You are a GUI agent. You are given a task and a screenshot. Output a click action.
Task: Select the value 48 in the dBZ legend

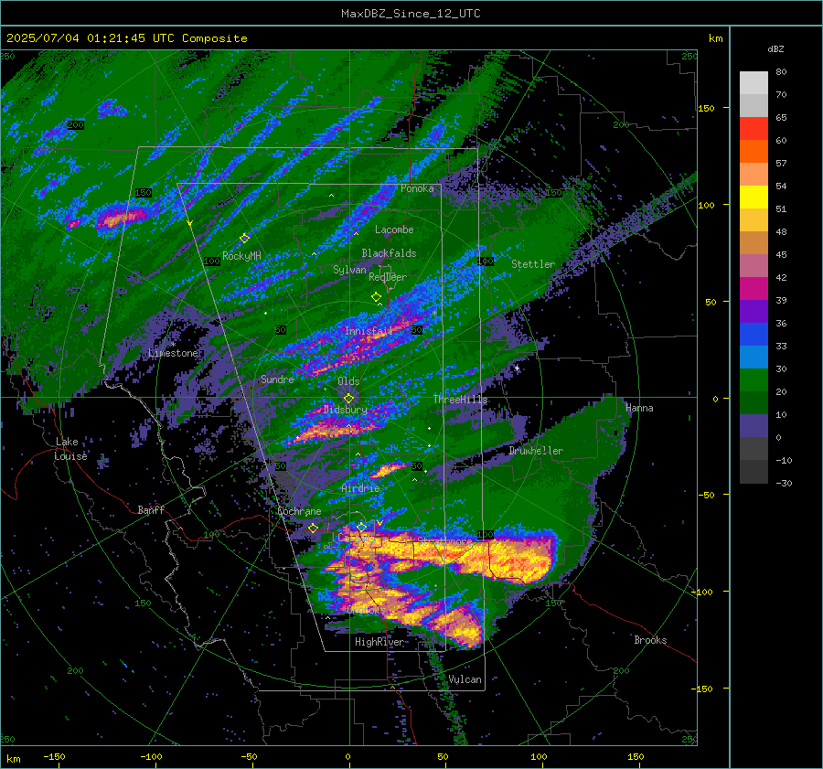781,232
